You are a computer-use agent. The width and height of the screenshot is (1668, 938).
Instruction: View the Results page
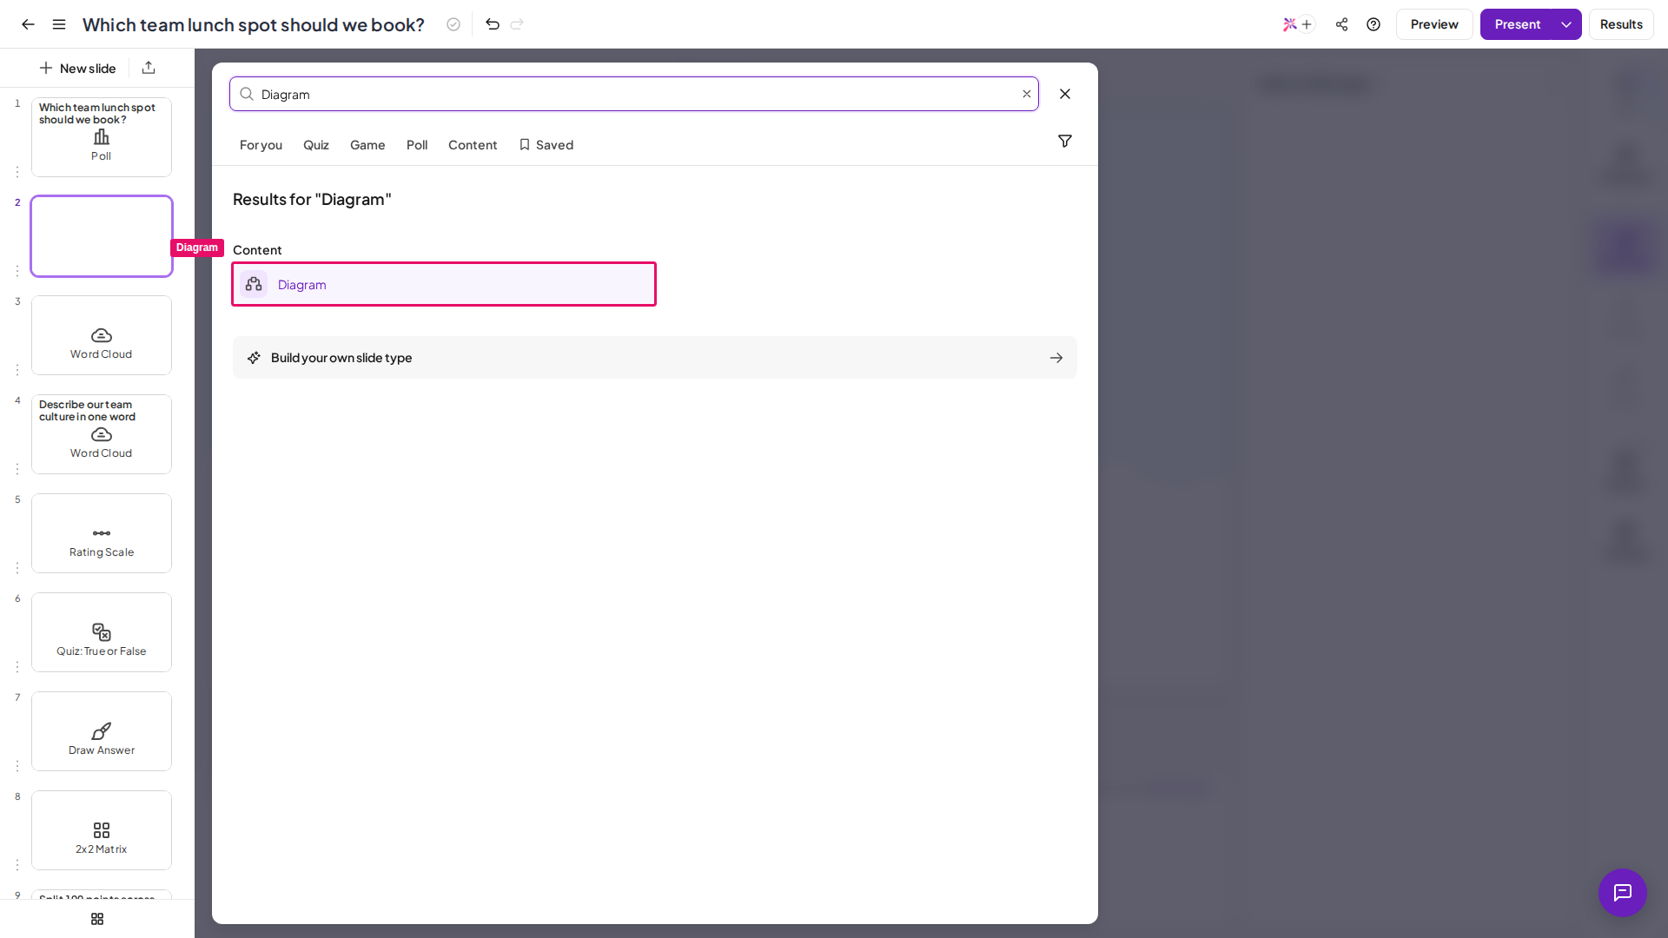(1621, 24)
